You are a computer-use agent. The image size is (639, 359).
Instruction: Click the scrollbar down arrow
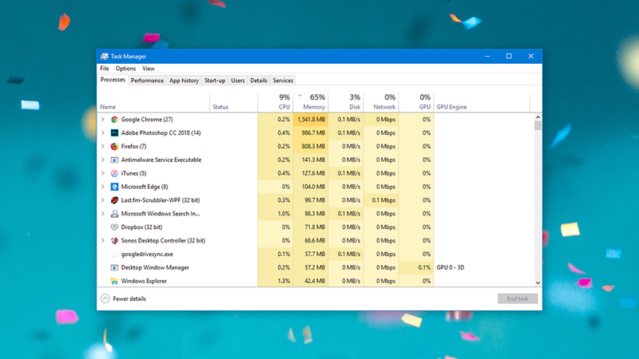tap(538, 283)
